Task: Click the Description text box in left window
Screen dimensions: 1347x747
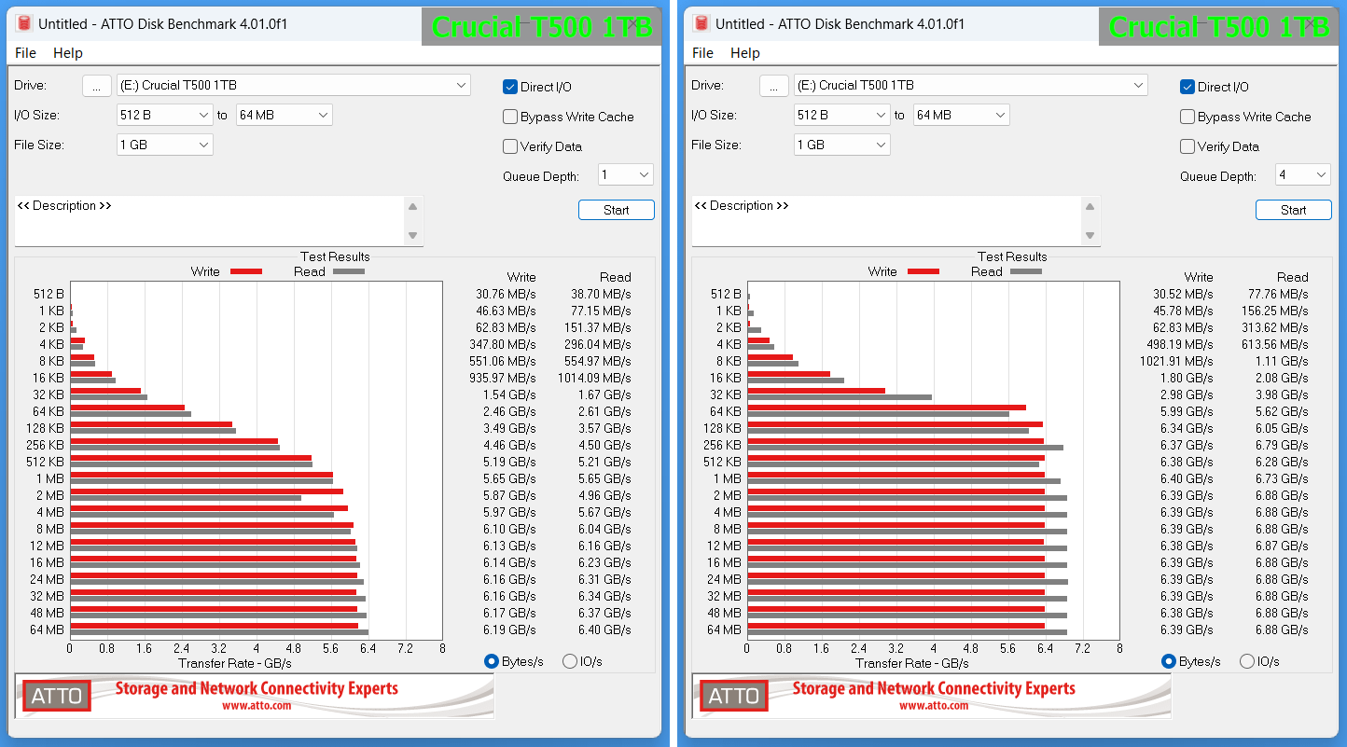Action: (209, 221)
